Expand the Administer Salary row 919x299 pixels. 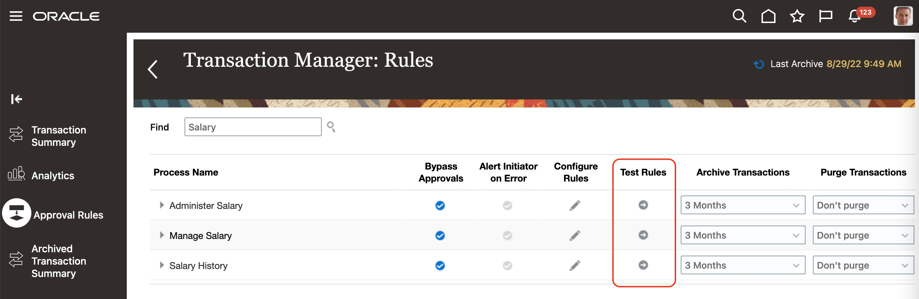point(162,205)
